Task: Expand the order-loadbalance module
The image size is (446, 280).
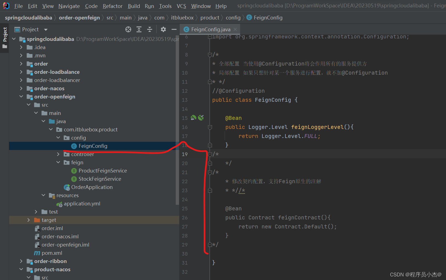Action: [21, 72]
